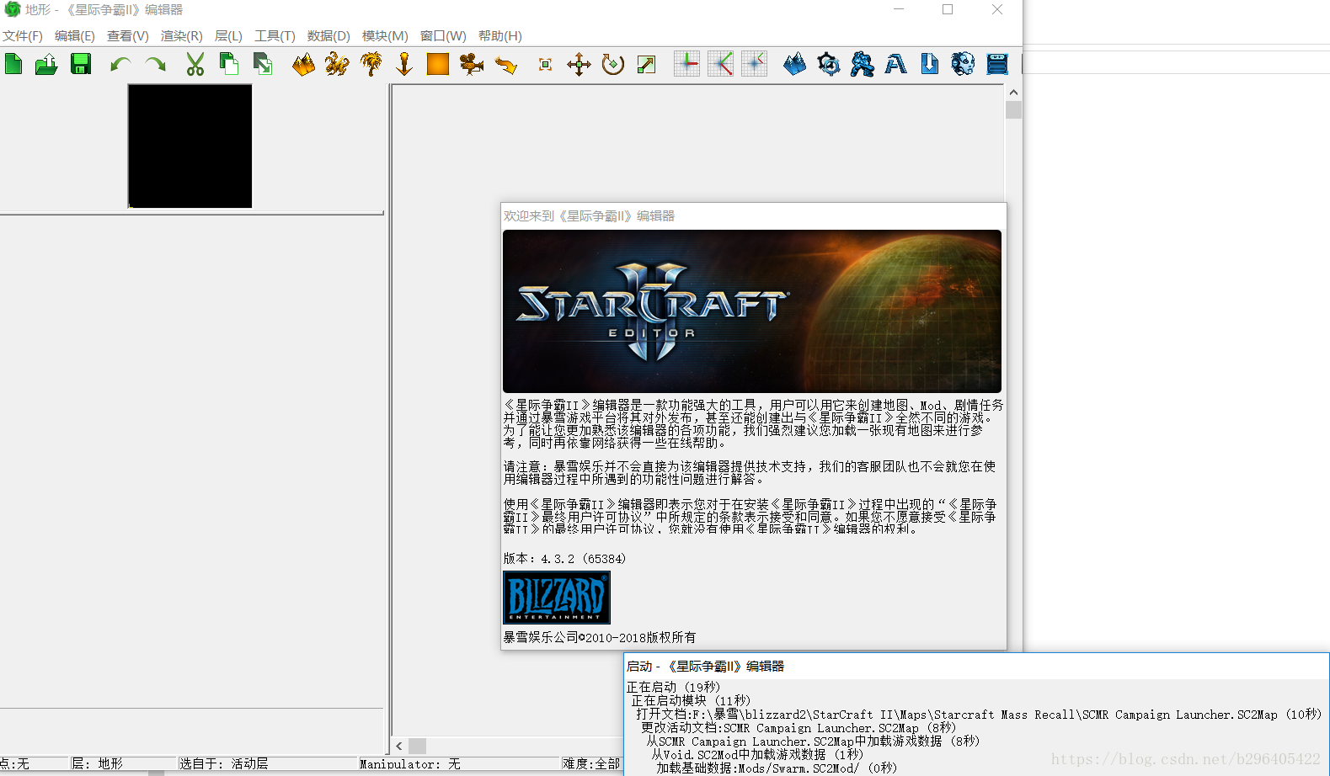The height and width of the screenshot is (776, 1330).
Task: Select the Cameras layer icon
Action: click(x=472, y=64)
